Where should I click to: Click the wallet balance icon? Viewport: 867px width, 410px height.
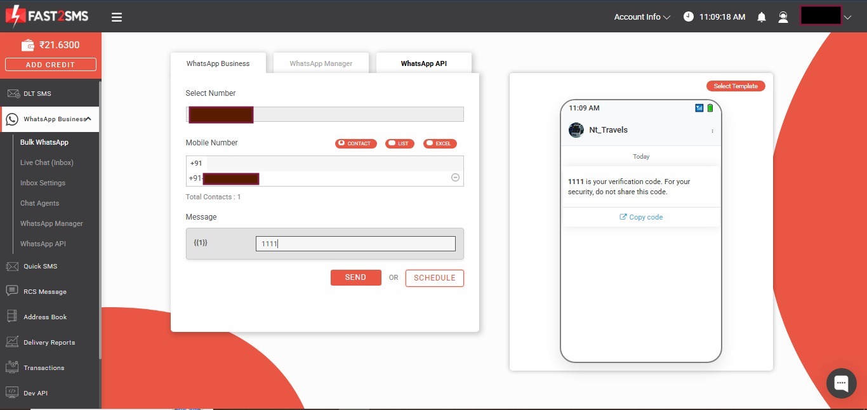[x=28, y=45]
